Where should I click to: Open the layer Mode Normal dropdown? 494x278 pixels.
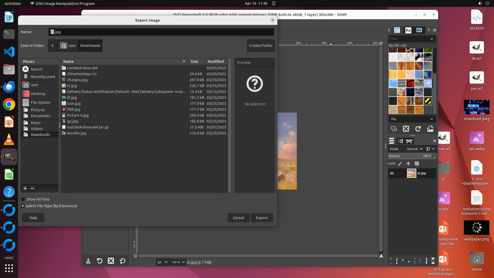point(414,149)
